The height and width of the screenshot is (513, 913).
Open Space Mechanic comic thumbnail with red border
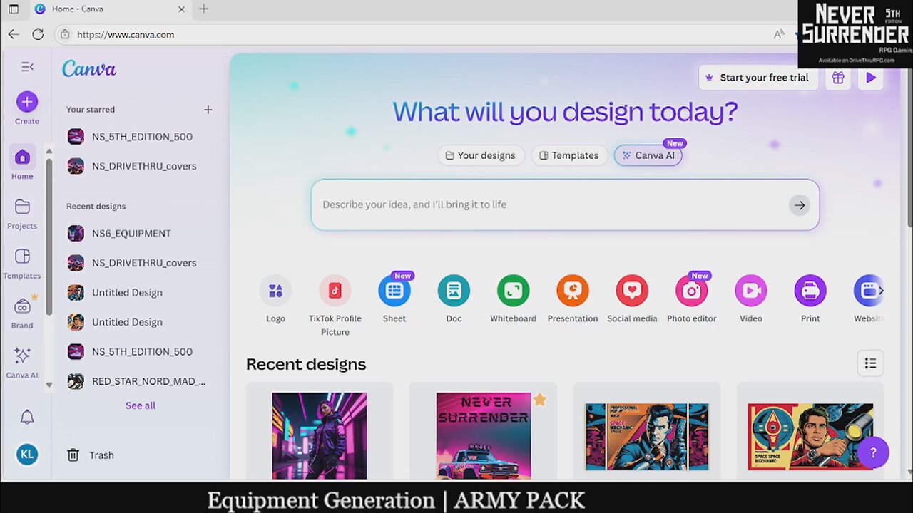point(810,437)
